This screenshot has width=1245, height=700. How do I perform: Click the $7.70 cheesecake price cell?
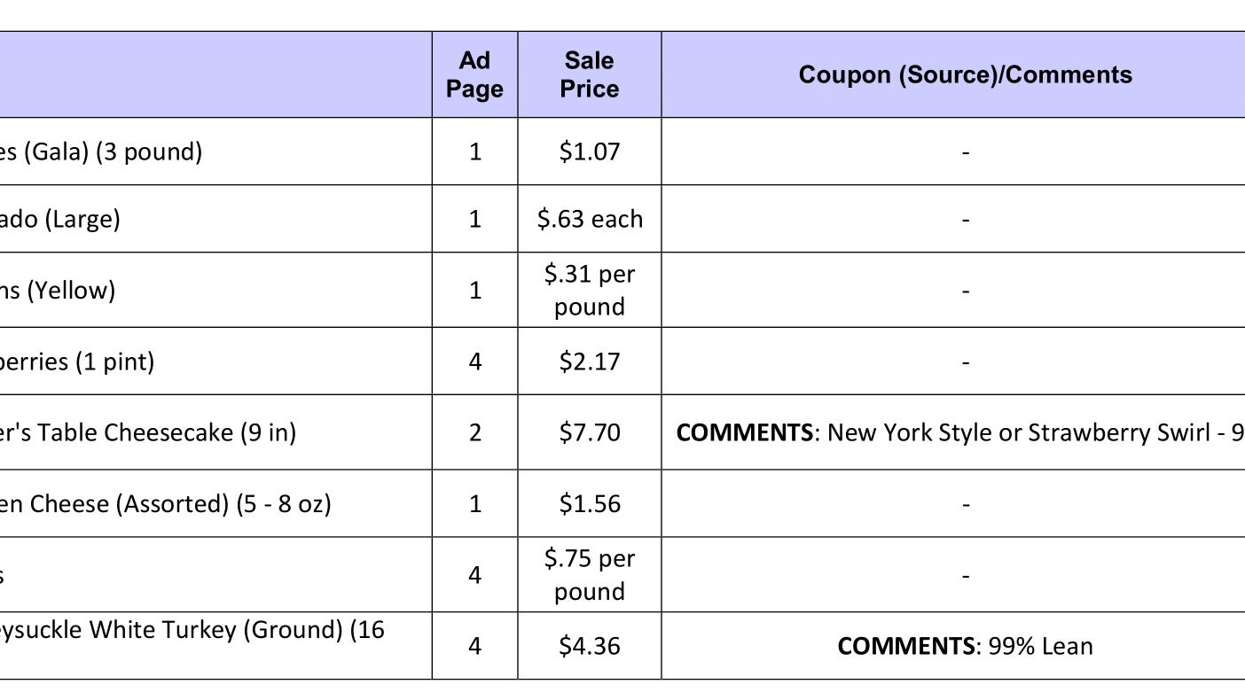click(x=590, y=432)
